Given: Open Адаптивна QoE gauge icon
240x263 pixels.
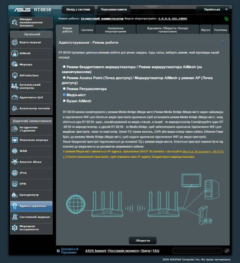Looking at the screenshot, I should pos(14,97).
